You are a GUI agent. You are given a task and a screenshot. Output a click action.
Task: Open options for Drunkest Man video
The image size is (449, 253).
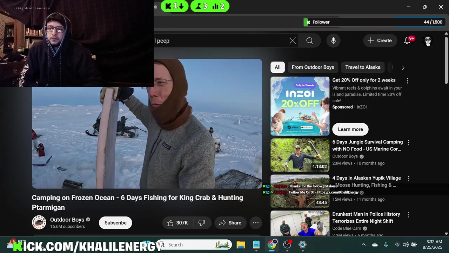click(409, 214)
